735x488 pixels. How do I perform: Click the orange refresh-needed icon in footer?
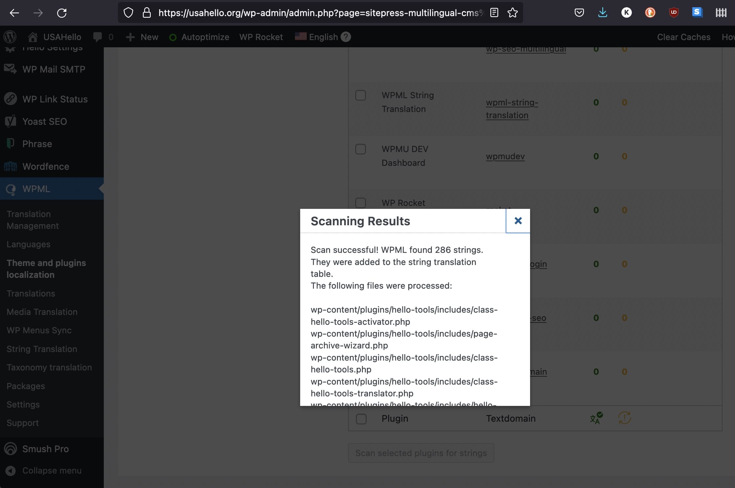[x=624, y=418]
